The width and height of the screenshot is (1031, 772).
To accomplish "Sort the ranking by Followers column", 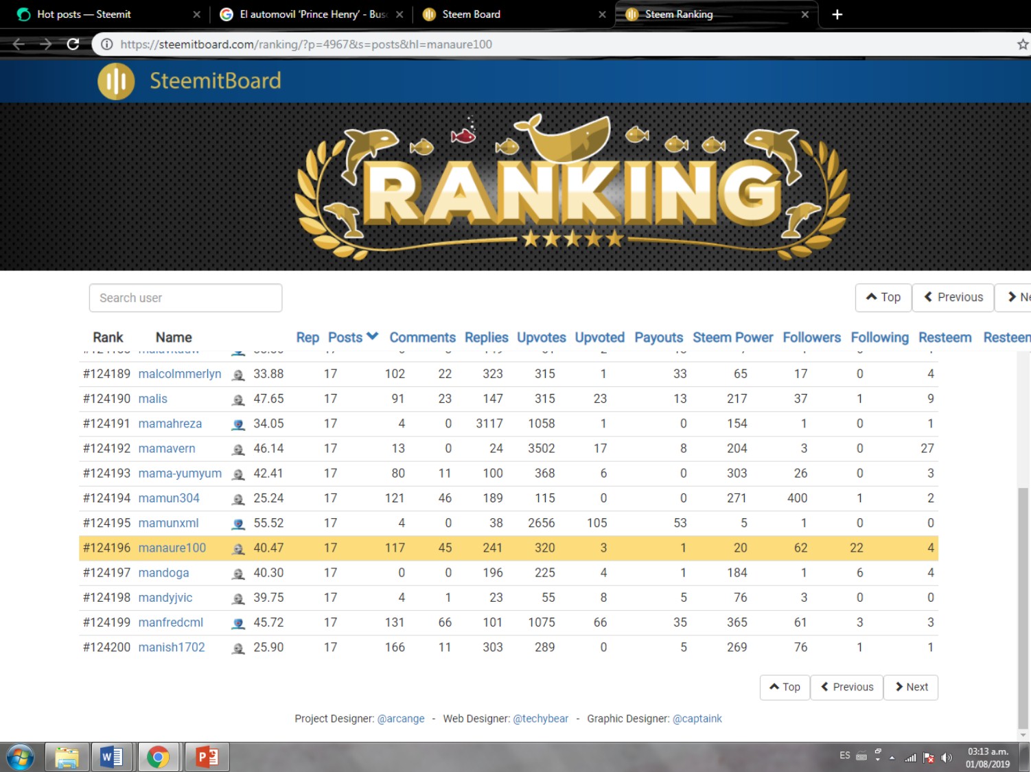I will pos(812,338).
